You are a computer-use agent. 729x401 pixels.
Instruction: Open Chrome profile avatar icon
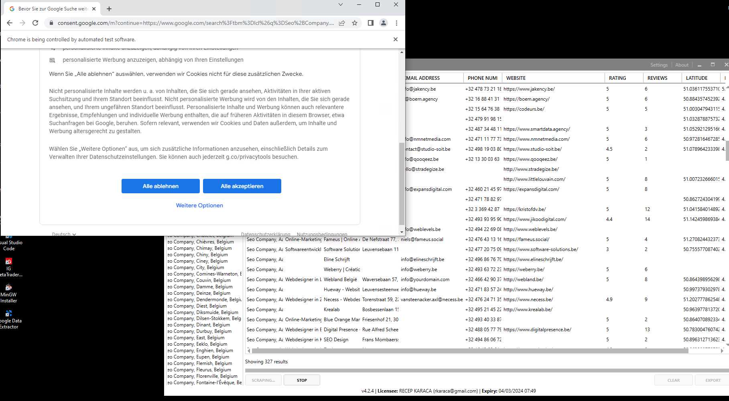384,23
